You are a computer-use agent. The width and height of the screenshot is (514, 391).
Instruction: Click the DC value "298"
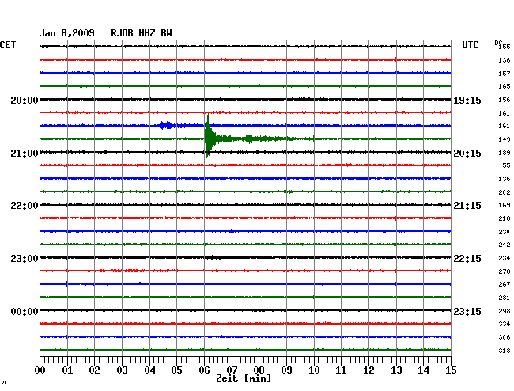point(505,311)
